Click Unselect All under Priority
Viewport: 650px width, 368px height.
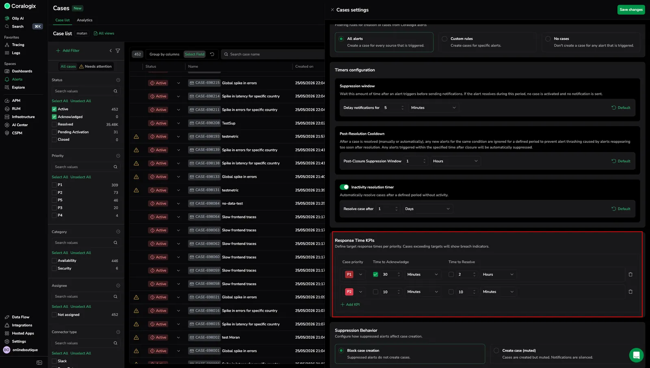81,177
